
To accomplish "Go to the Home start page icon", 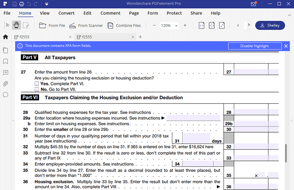I will [6, 37].
